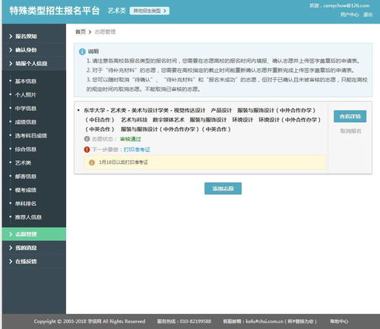The height and width of the screenshot is (329, 380).
Task: Go to 首页 via the breadcrumb
Action: pos(81,32)
